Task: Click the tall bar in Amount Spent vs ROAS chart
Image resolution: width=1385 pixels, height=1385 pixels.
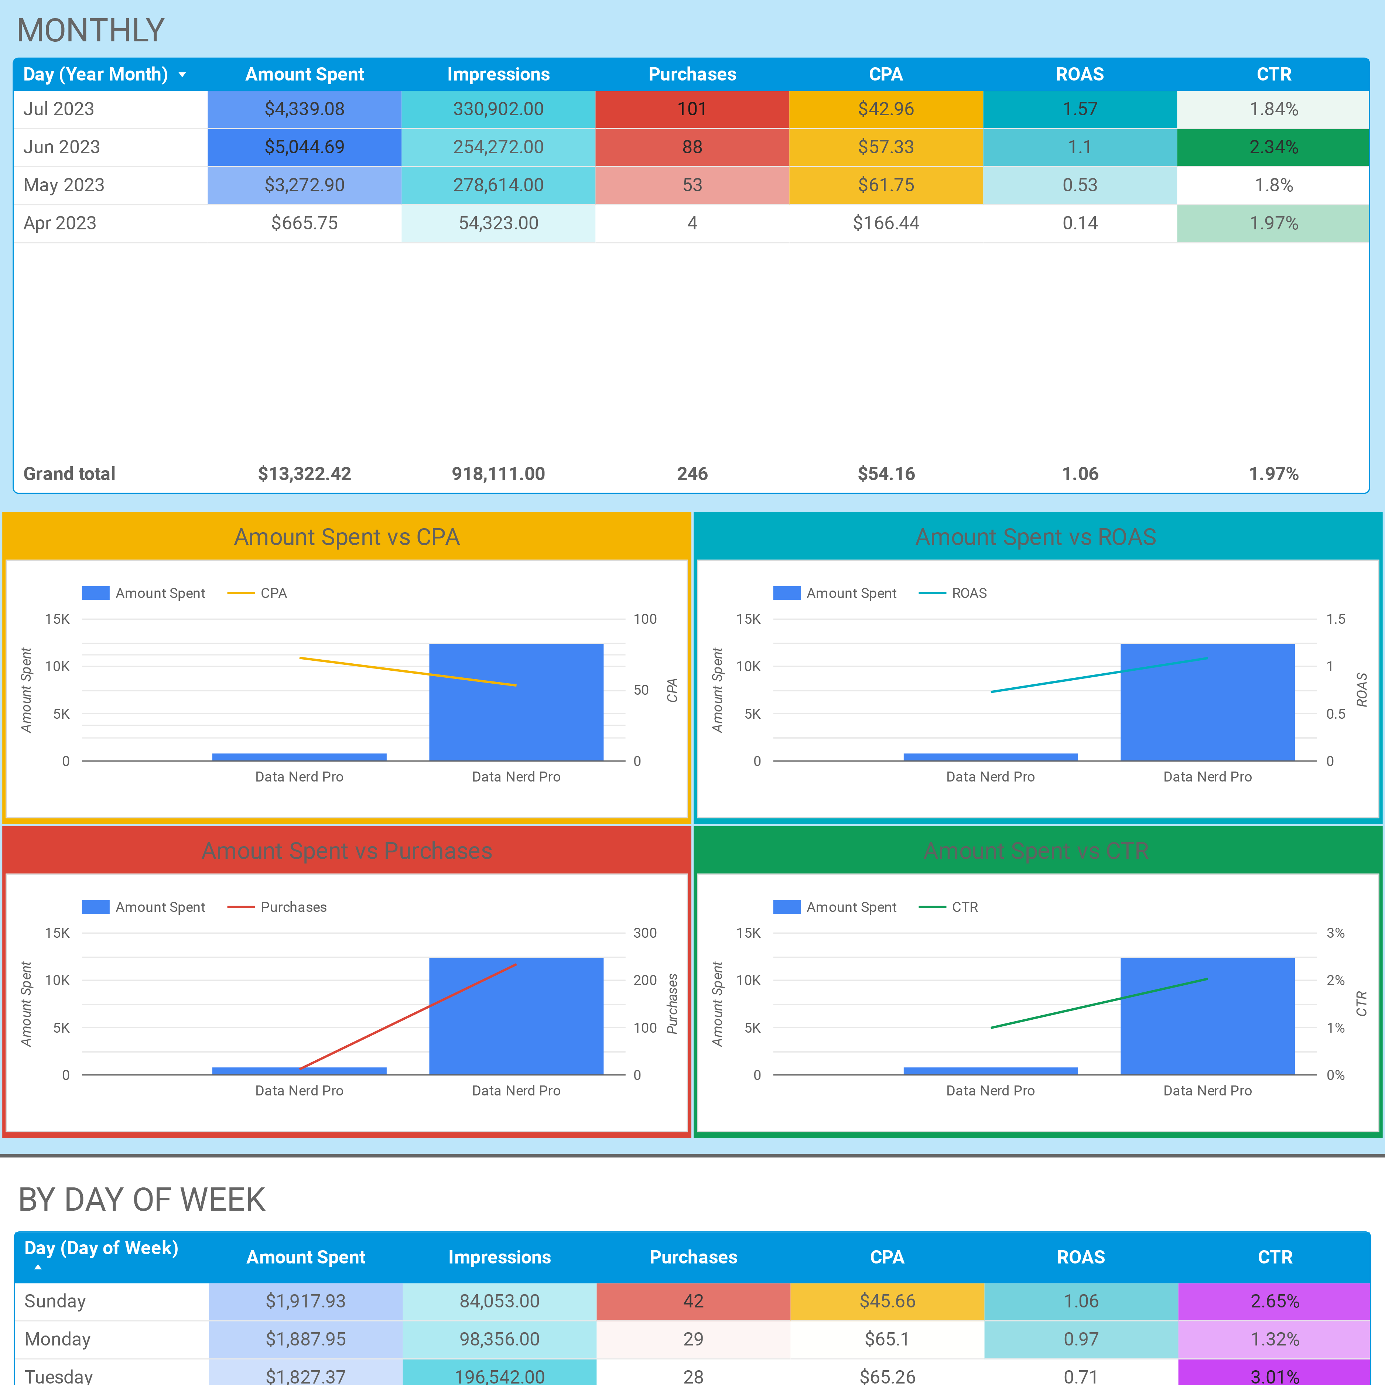Action: point(1207,717)
